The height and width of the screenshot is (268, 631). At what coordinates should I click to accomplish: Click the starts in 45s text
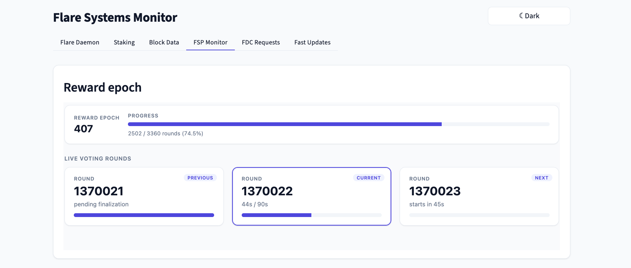(x=427, y=204)
